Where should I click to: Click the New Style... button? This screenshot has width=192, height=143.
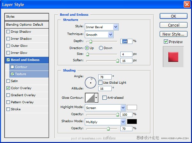(173, 34)
